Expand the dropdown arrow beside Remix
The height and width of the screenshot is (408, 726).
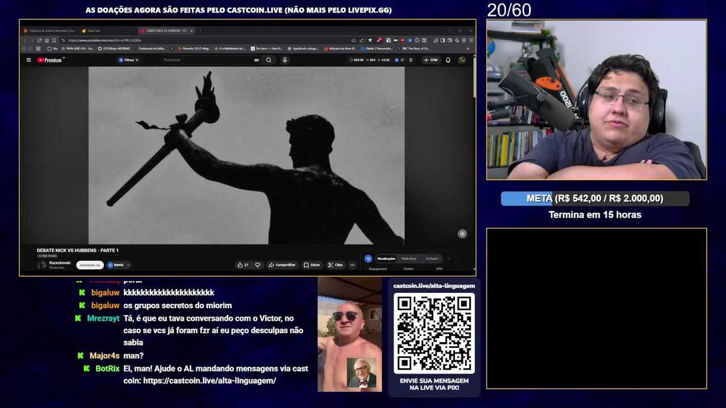128,265
